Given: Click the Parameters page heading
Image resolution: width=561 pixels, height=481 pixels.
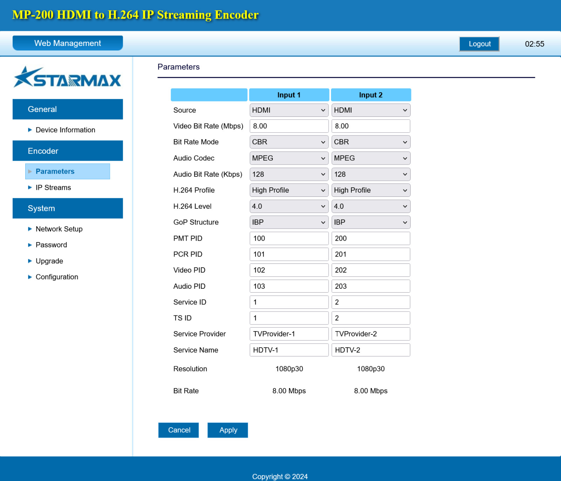Looking at the screenshot, I should [178, 67].
